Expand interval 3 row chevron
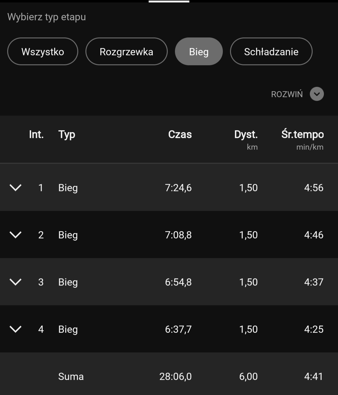This screenshot has width=338, height=395. (x=15, y=282)
